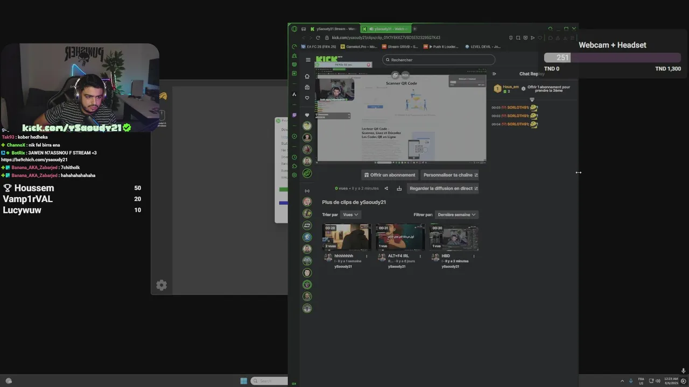
Task: Collapse the Chat Replay panel
Action: [494, 74]
